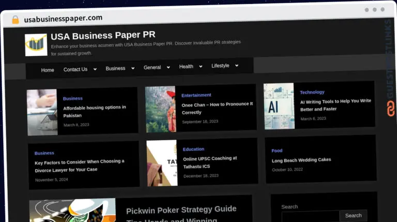This screenshot has width=397, height=222.
Task: Go to the Home menu item
Action: [x=48, y=70]
